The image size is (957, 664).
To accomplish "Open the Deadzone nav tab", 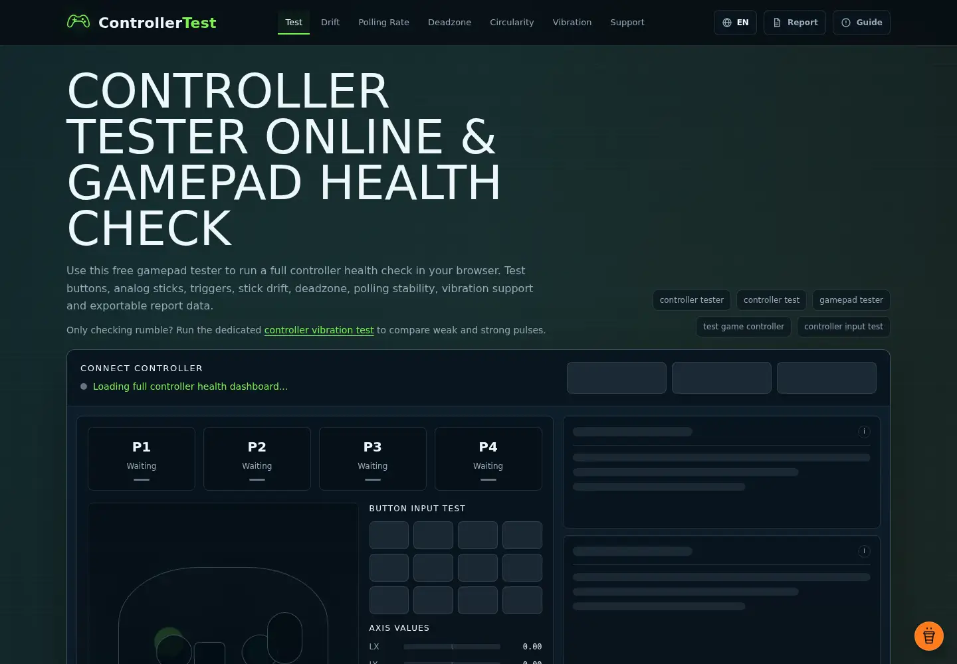I will [450, 22].
